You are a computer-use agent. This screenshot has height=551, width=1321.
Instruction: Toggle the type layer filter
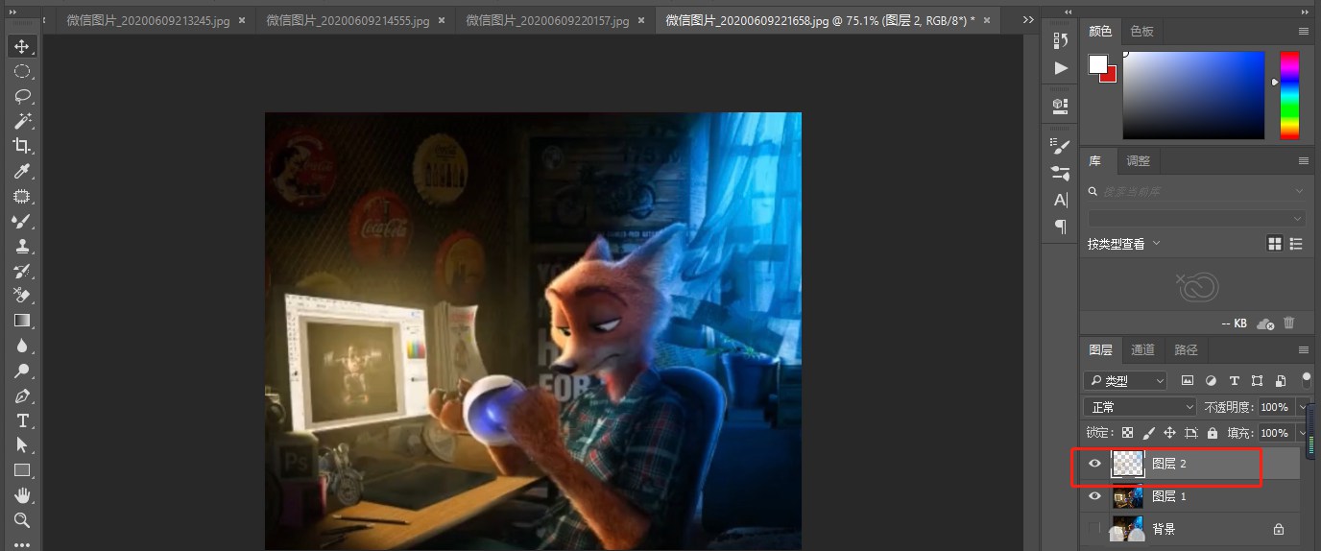(x=1234, y=381)
